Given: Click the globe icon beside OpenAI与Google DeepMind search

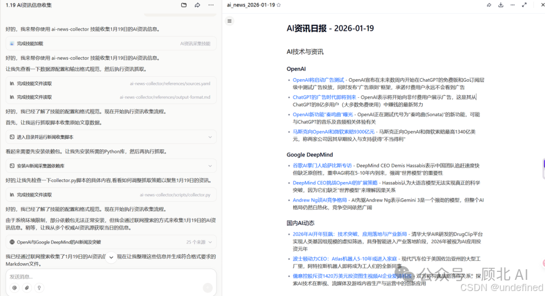Looking at the screenshot, I should pyautogui.click(x=12, y=242).
